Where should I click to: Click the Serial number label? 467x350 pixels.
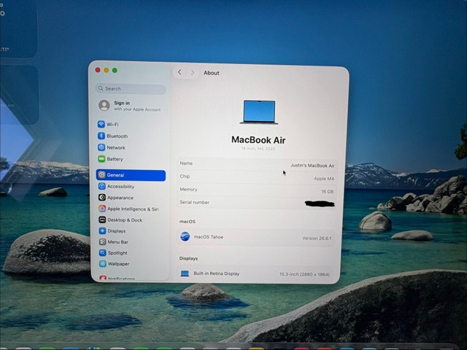pos(195,202)
